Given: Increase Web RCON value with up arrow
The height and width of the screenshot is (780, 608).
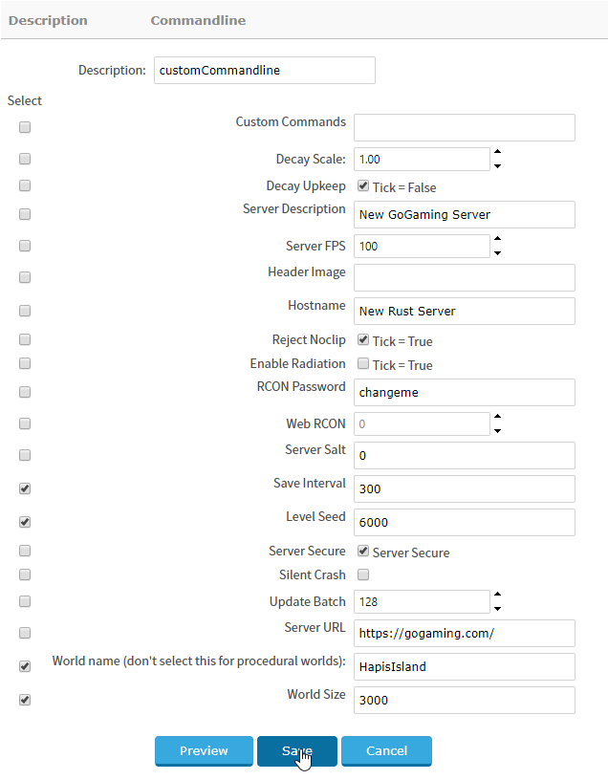Looking at the screenshot, I should coord(497,416).
